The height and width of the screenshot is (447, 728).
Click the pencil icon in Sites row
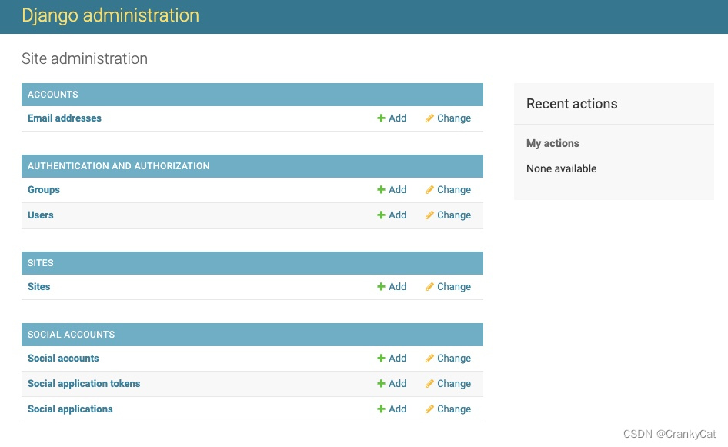pos(429,287)
